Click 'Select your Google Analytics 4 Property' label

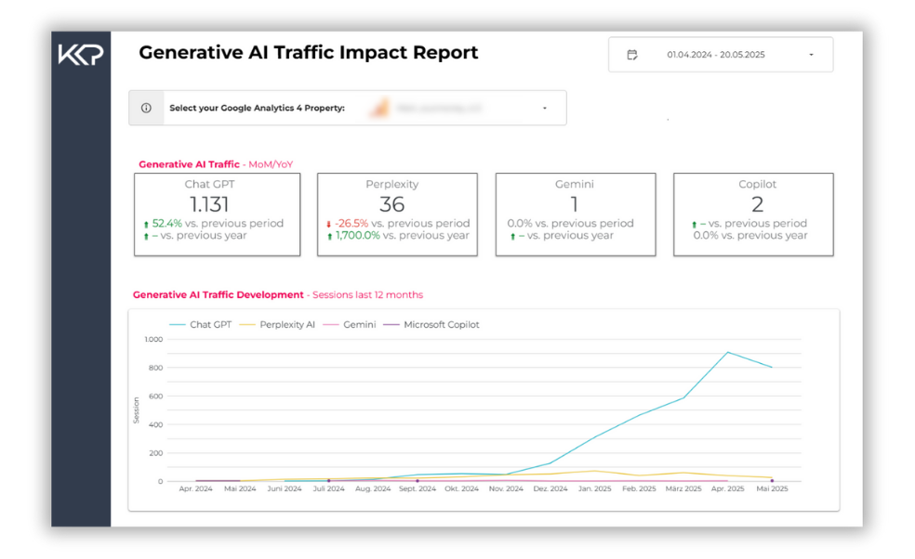(x=257, y=108)
